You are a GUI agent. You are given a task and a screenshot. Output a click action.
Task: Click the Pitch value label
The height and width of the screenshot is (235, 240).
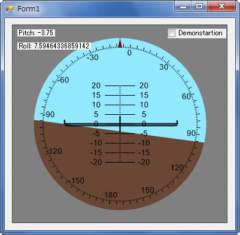pos(36,33)
